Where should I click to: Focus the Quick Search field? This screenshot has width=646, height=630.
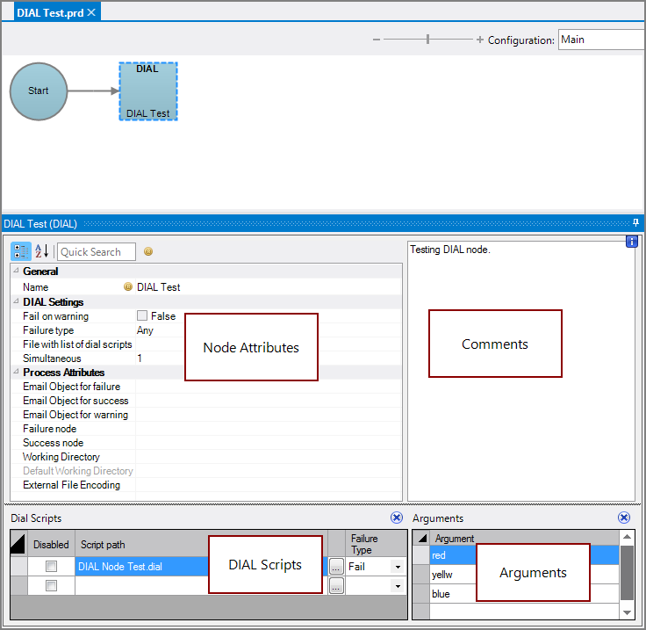click(x=97, y=251)
